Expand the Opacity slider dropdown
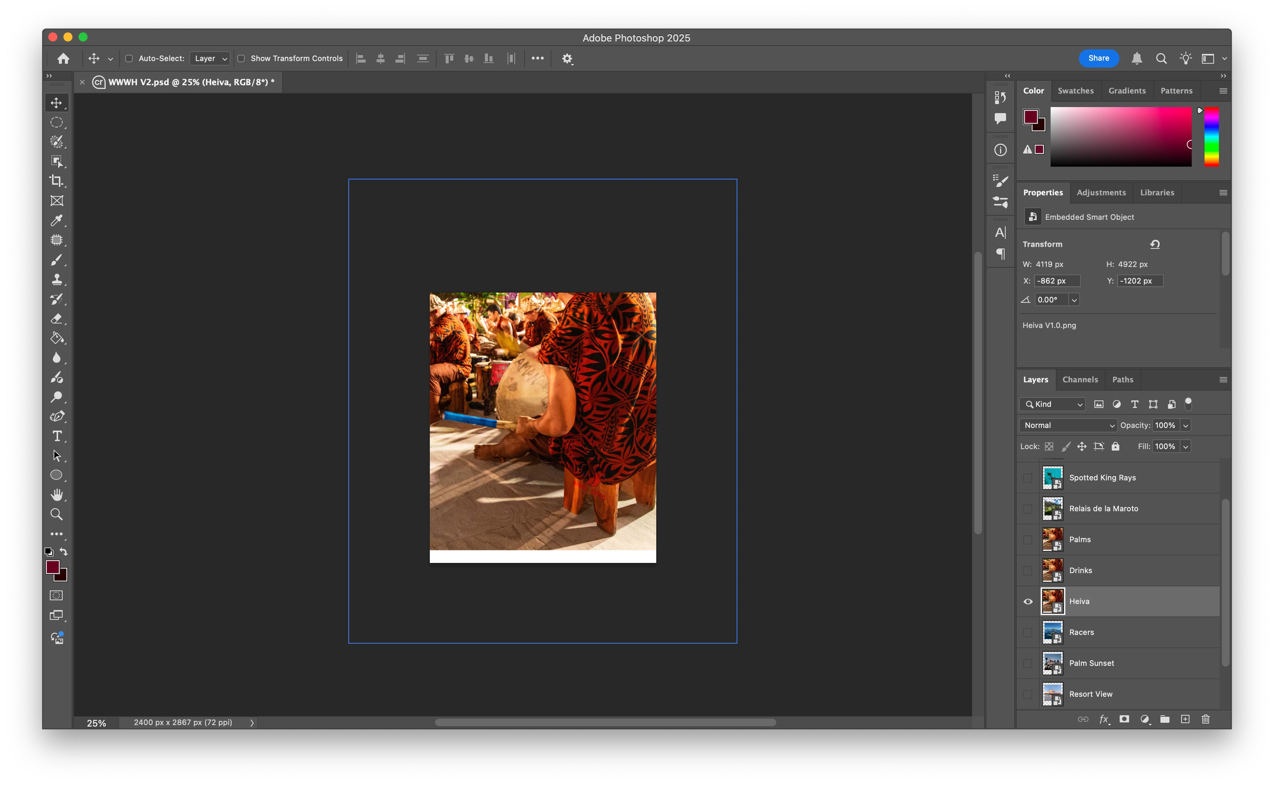Image resolution: width=1274 pixels, height=785 pixels. [x=1186, y=425]
